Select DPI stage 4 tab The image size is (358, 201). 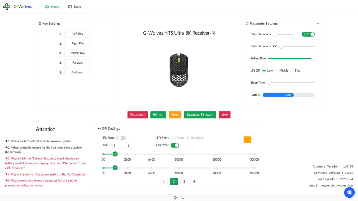tap(194, 181)
